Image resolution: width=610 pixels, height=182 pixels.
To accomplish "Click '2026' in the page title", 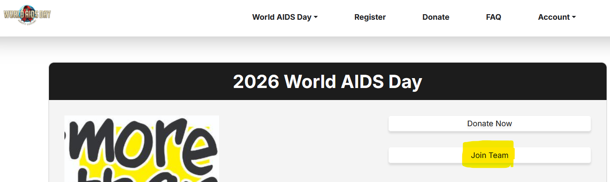I will point(256,82).
